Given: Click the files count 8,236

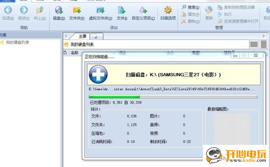Looking at the screenshot, I should (x=132, y=116).
